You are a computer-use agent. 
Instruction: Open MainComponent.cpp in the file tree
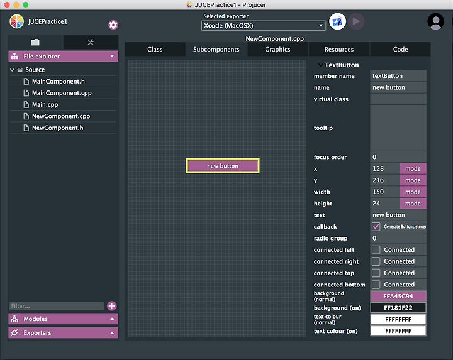[x=63, y=93]
